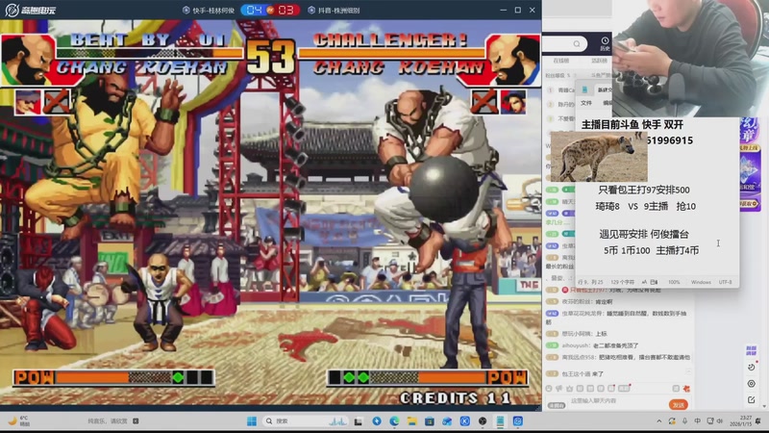This screenshot has width=769, height=433.
Task: Click the purple promotional banner on right edge
Action: 750,164
